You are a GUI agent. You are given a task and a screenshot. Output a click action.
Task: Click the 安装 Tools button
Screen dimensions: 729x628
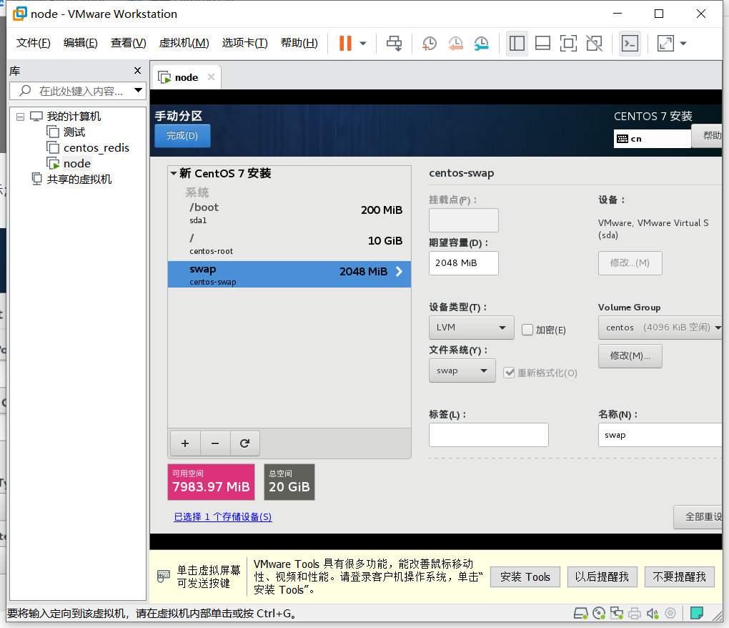[x=525, y=577]
